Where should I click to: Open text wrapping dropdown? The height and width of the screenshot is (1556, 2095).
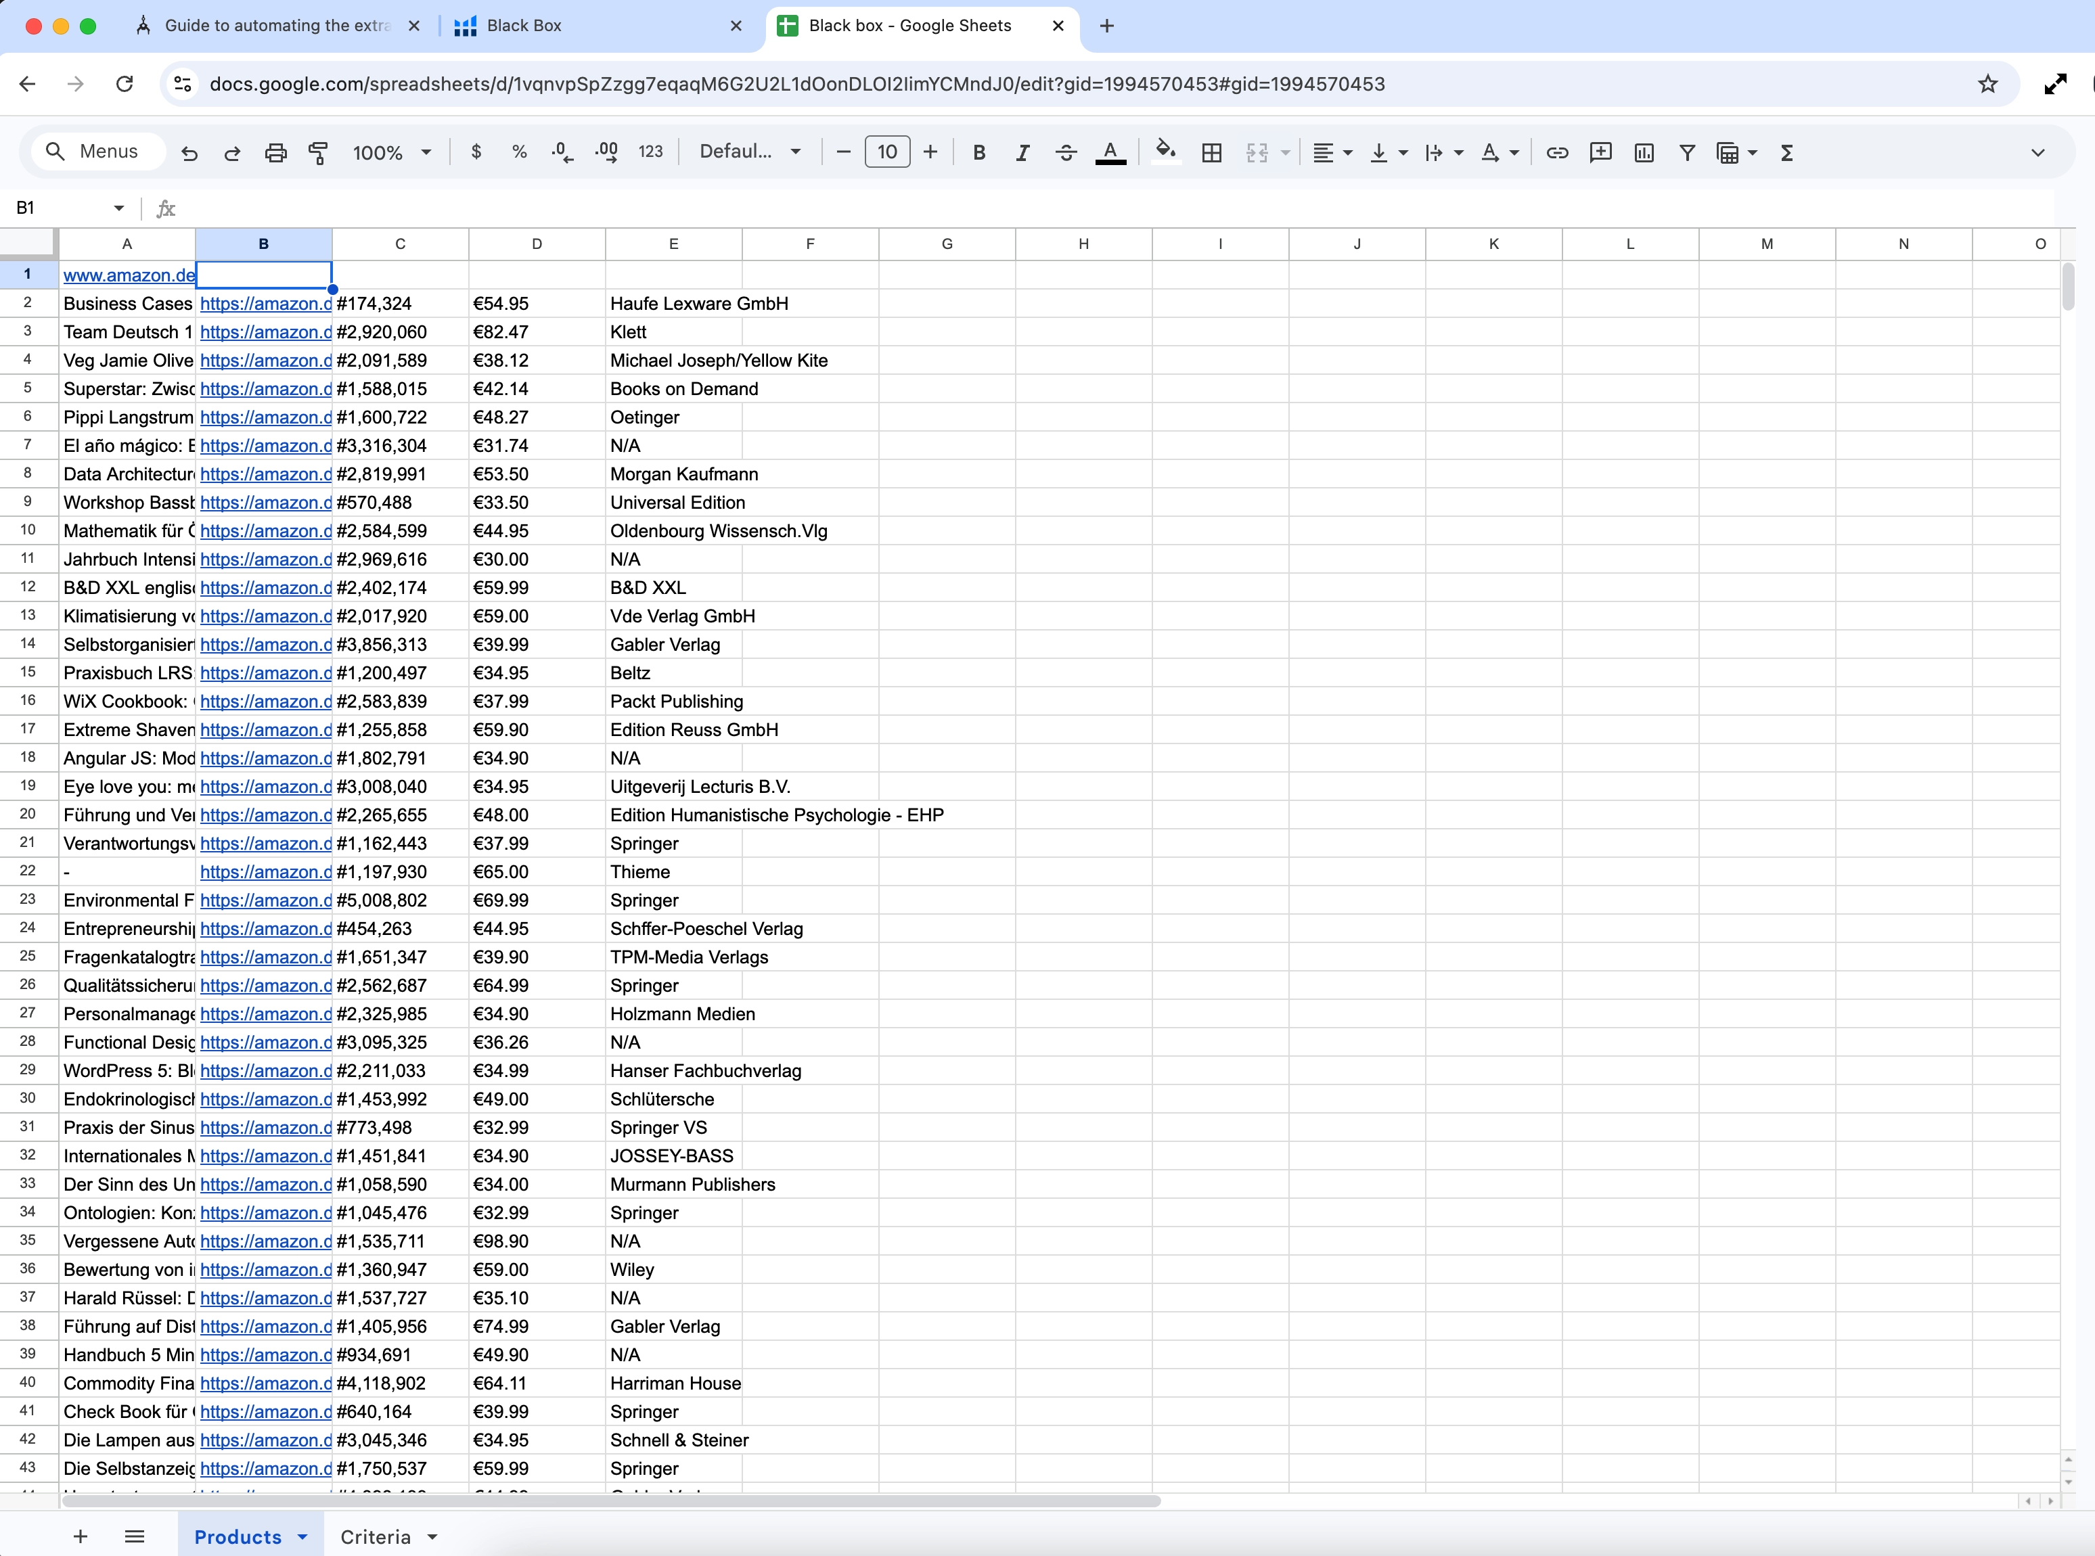tap(1444, 153)
